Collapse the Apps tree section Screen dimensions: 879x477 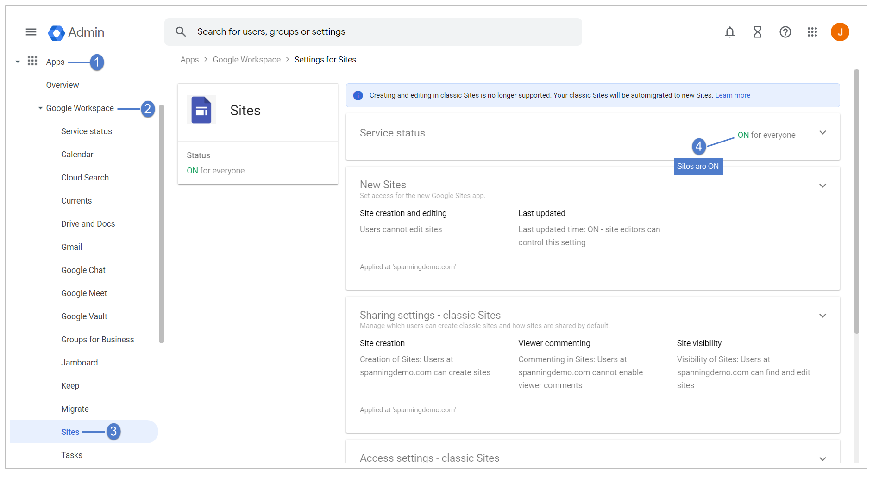pyautogui.click(x=18, y=62)
